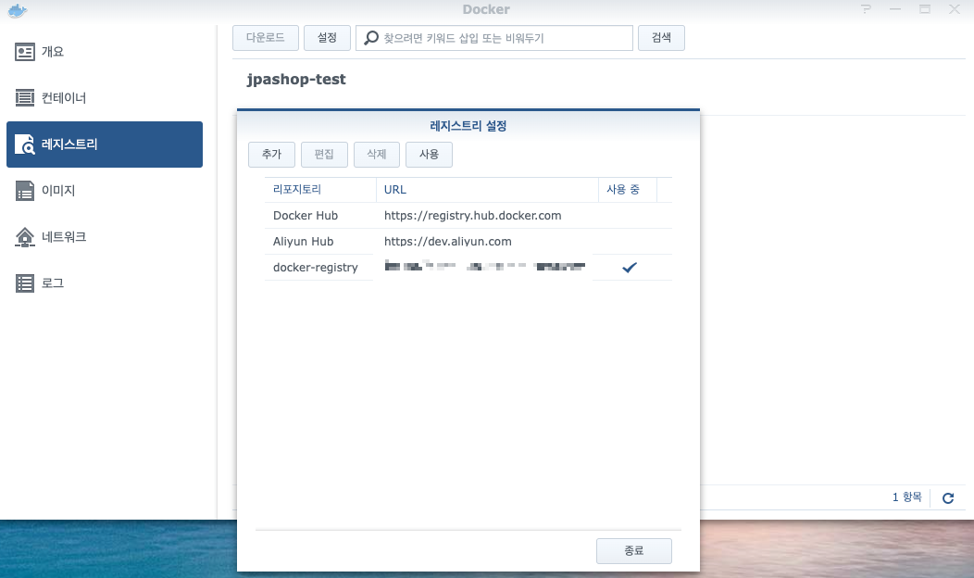Click the in-use checkmark for docker-registry
The width and height of the screenshot is (974, 578).
630,268
